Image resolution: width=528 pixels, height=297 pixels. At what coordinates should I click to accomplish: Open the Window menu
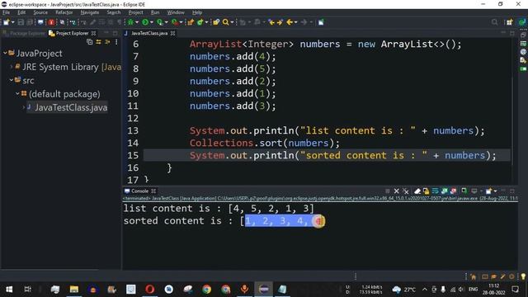(176, 12)
